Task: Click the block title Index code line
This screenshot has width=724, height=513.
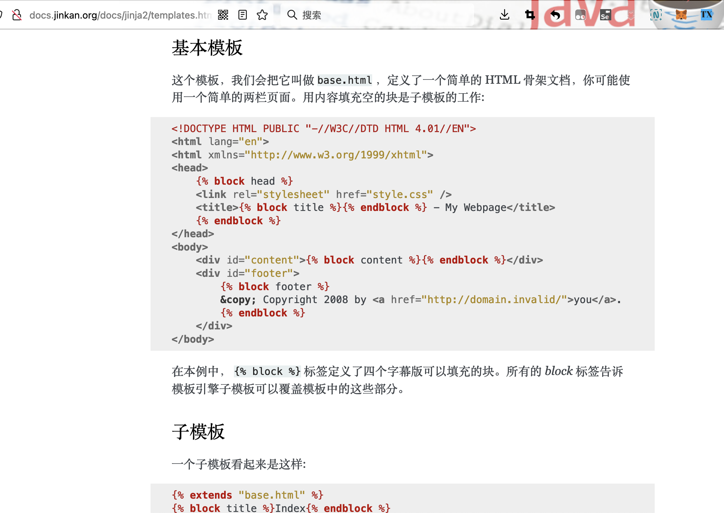Action: click(281, 508)
